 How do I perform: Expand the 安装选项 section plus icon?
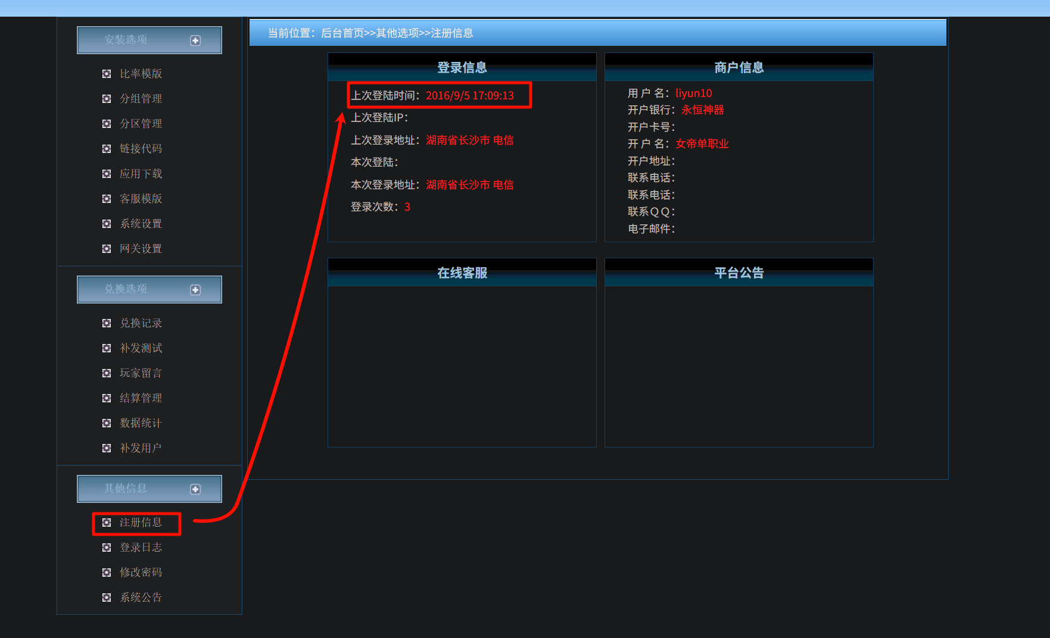[195, 40]
